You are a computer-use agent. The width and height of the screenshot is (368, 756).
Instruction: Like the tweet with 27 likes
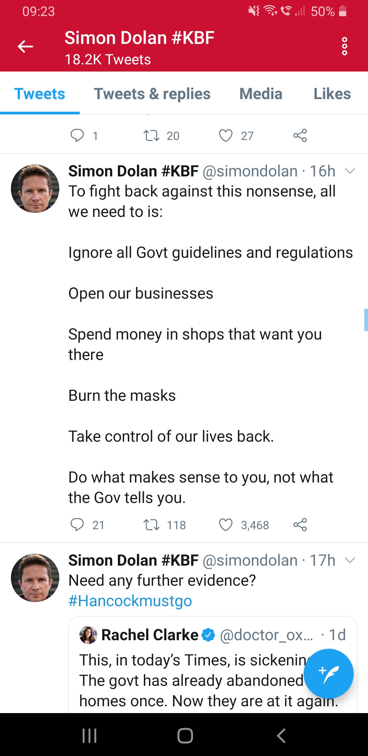pyautogui.click(x=226, y=136)
